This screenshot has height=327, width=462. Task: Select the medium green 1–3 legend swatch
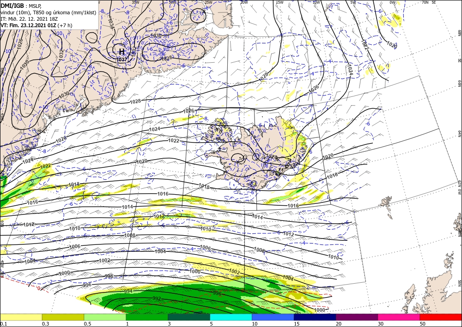147,317
